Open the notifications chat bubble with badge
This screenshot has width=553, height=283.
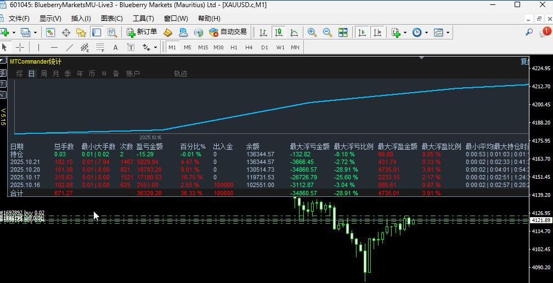click(x=544, y=32)
